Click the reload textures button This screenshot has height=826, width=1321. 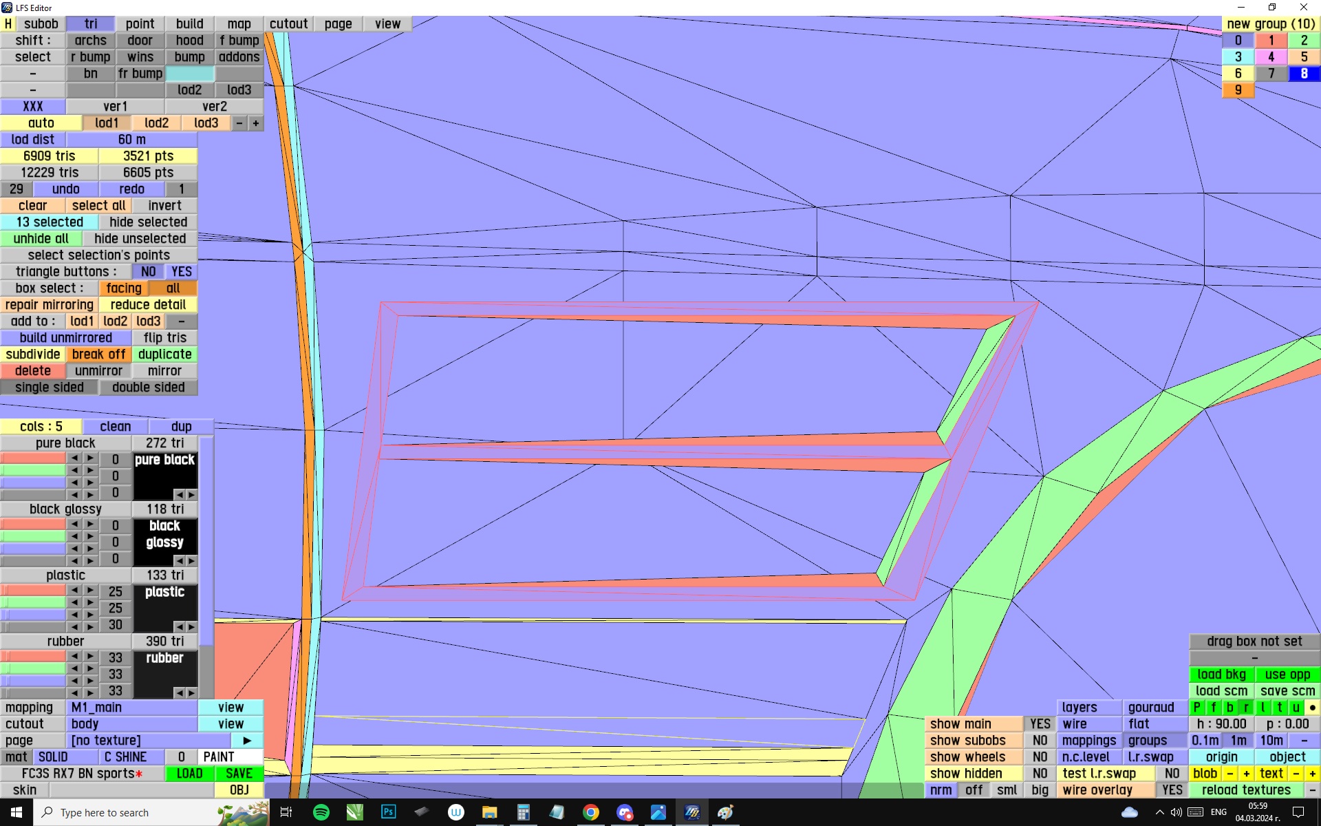click(1246, 790)
